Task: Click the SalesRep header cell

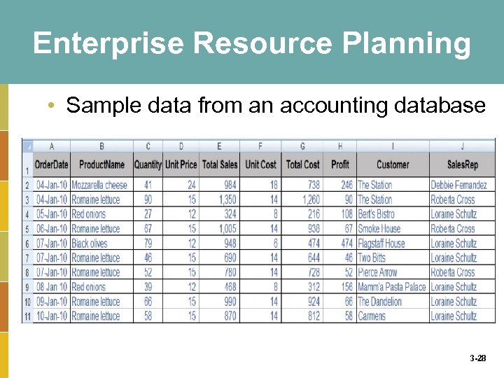Action: 463,164
